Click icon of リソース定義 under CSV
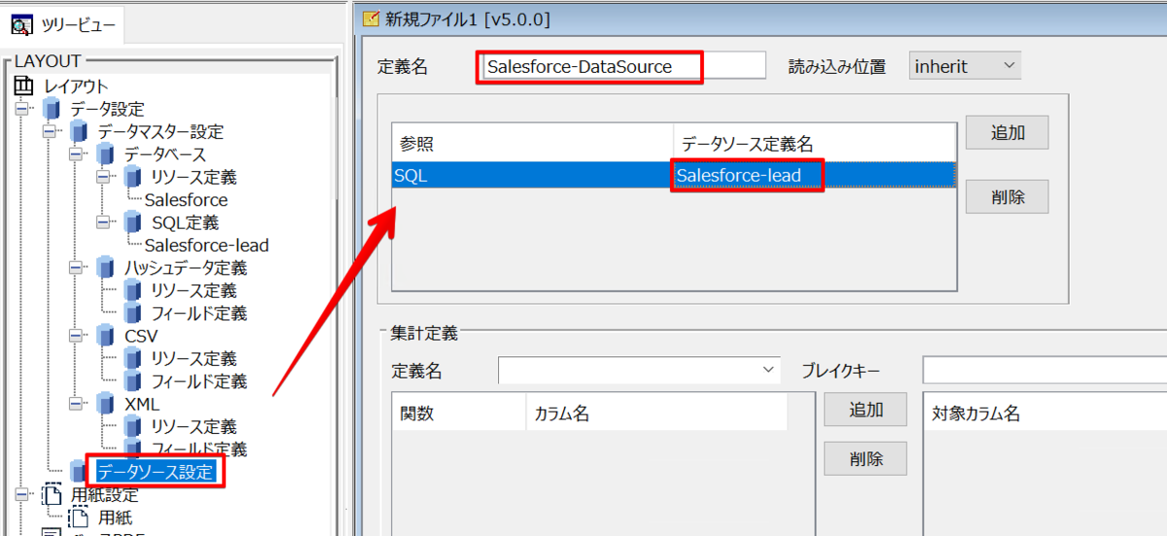Image resolution: width=1167 pixels, height=536 pixels. pyautogui.click(x=132, y=359)
